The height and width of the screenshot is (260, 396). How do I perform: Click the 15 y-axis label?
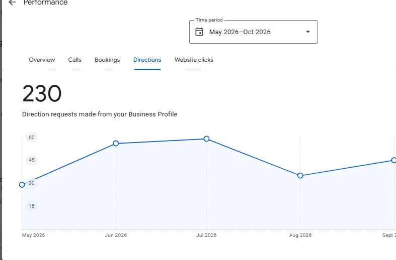31,206
